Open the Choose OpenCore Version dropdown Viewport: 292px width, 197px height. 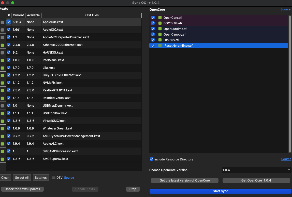(x=256, y=170)
